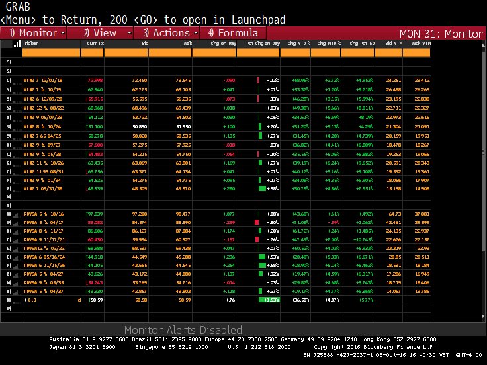Select ticker VENZ 11.95 08/31
This screenshot has height=365, width=487.
pos(44,172)
